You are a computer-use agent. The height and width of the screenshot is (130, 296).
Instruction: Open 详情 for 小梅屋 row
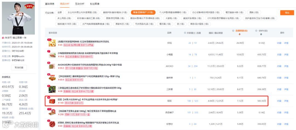(x=286, y=55)
